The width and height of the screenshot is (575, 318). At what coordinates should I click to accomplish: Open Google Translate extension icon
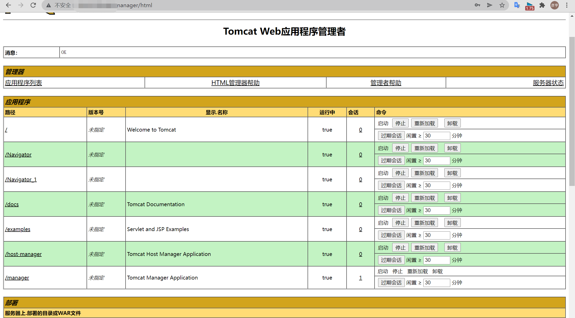click(517, 5)
